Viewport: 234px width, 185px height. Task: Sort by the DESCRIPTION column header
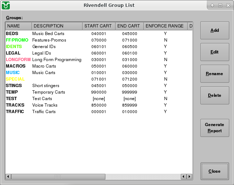[57, 26]
